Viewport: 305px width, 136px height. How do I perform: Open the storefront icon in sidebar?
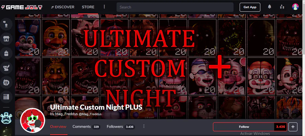6,39
